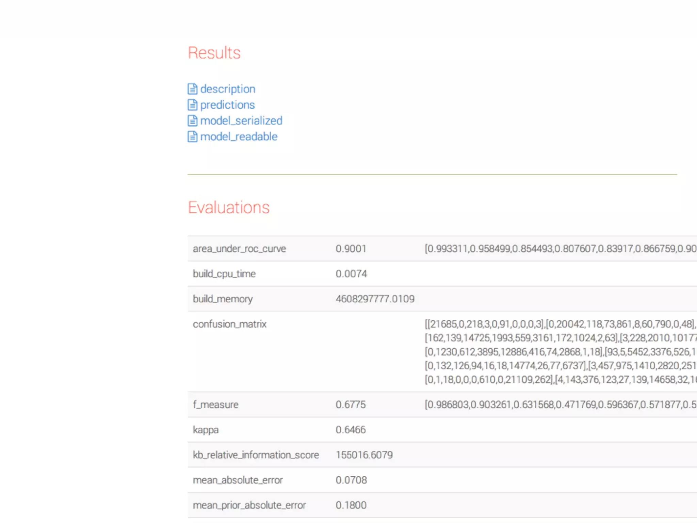This screenshot has height=523, width=697.
Task: Click the Evaluations heading
Action: (229, 207)
